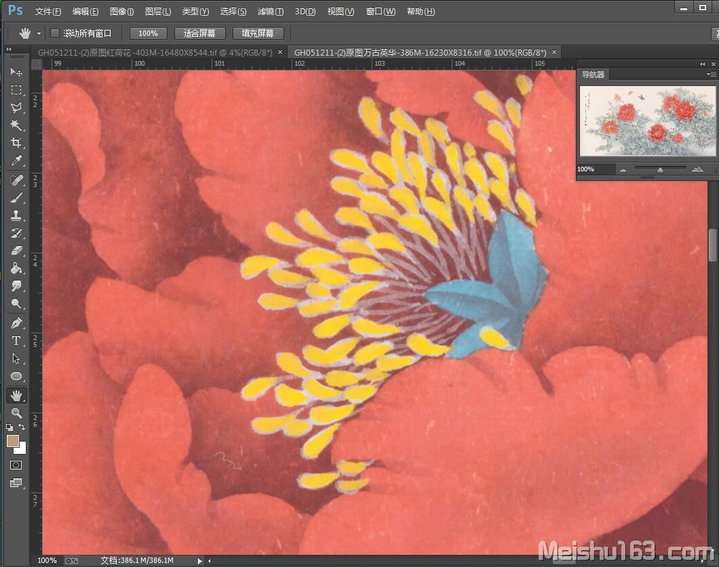Expand the toolbox double-arrow toggle

(9, 49)
